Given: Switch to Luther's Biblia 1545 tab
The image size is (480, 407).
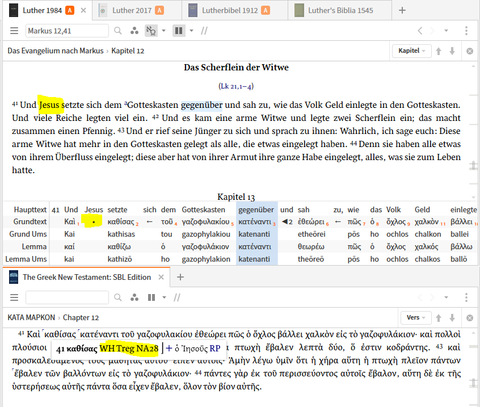Looking at the screenshot, I should (x=340, y=10).
